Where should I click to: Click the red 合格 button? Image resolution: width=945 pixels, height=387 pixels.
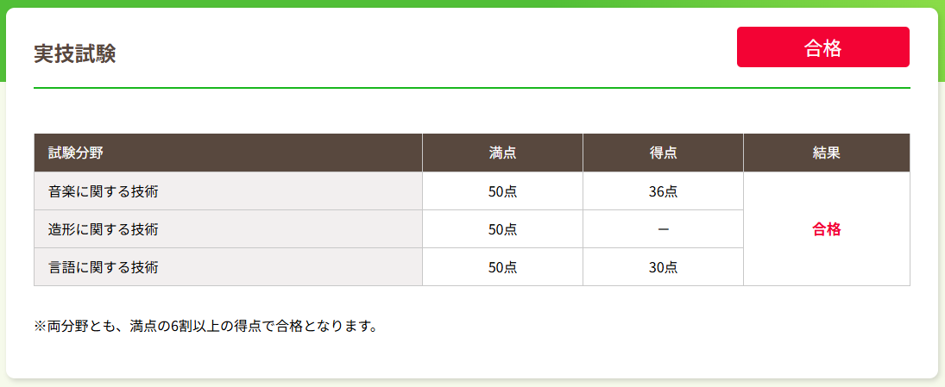click(822, 47)
